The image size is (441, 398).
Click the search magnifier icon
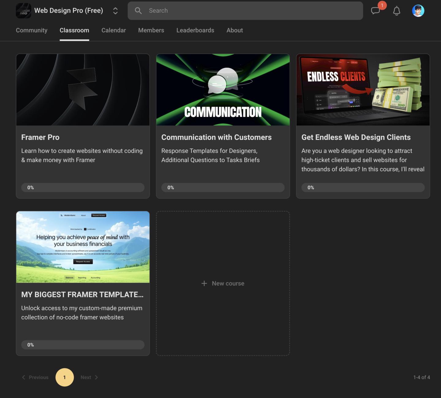(x=138, y=11)
